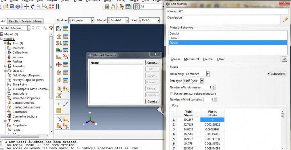Viewport: 291px width, 150px height.
Task: Select the Rotate View tool
Action: point(33,6)
